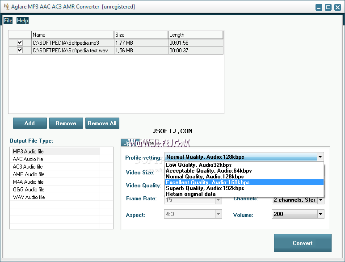Click the Size column header
The height and width of the screenshot is (262, 345).
coord(141,35)
